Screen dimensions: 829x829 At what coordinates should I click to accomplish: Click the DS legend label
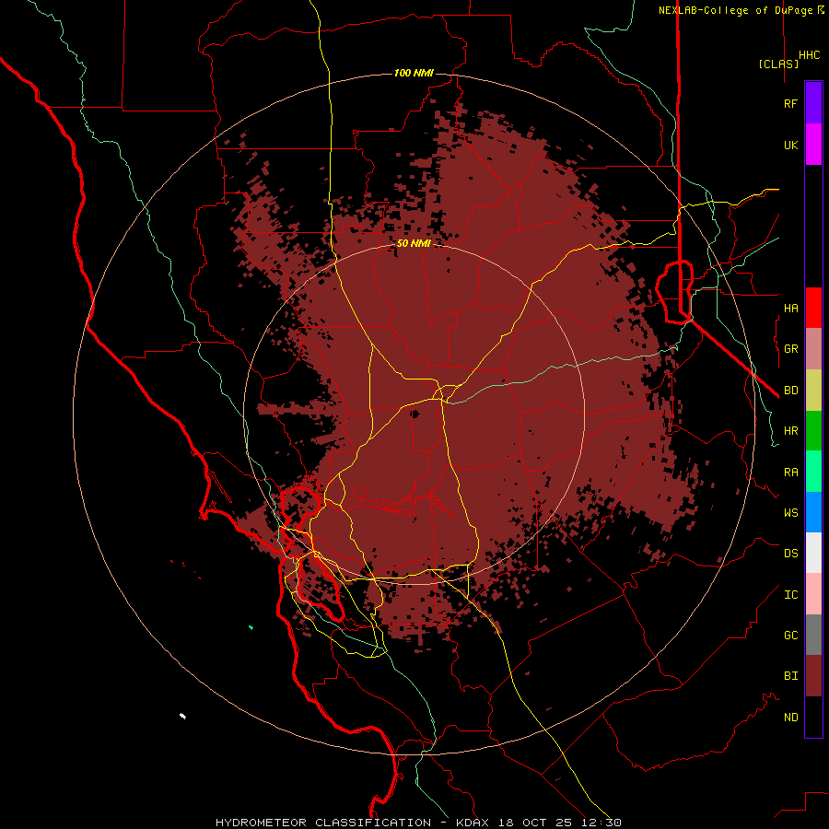(791, 553)
